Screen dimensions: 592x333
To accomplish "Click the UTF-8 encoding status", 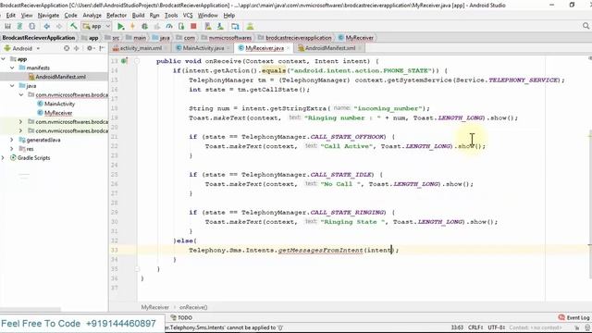I will (x=497, y=327).
